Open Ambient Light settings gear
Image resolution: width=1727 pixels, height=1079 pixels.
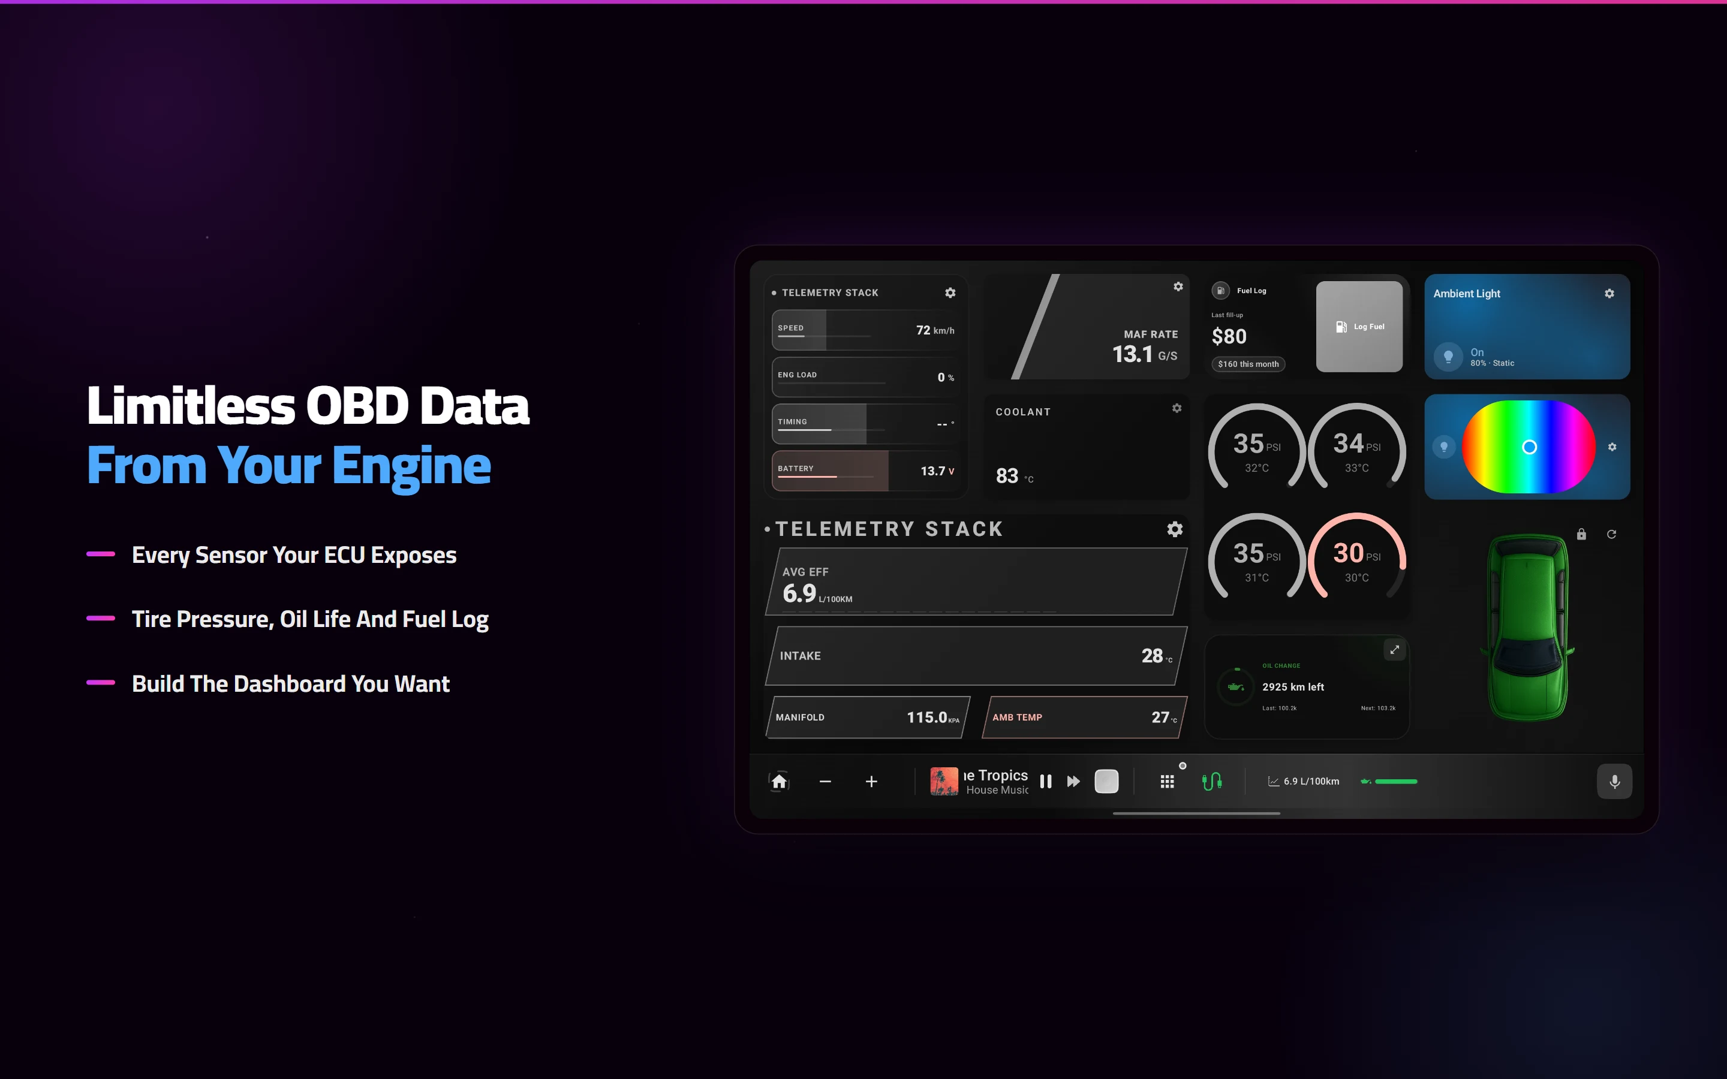point(1609,293)
